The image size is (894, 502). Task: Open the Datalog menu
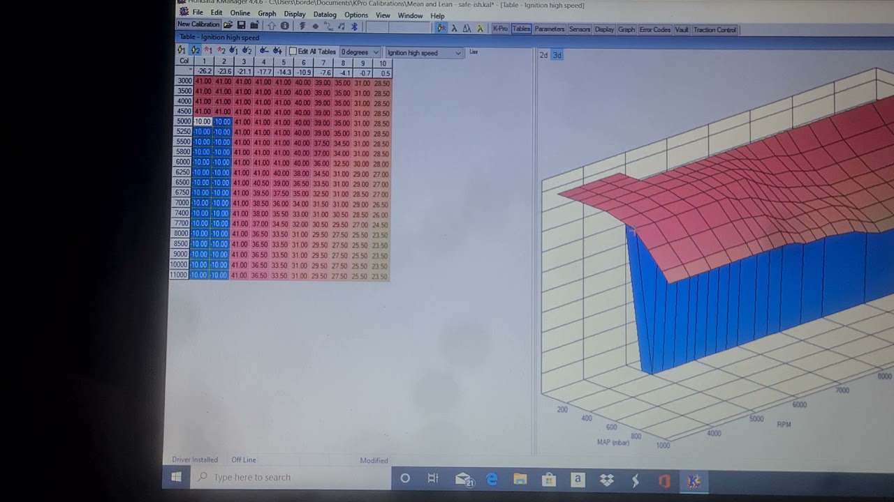click(325, 14)
